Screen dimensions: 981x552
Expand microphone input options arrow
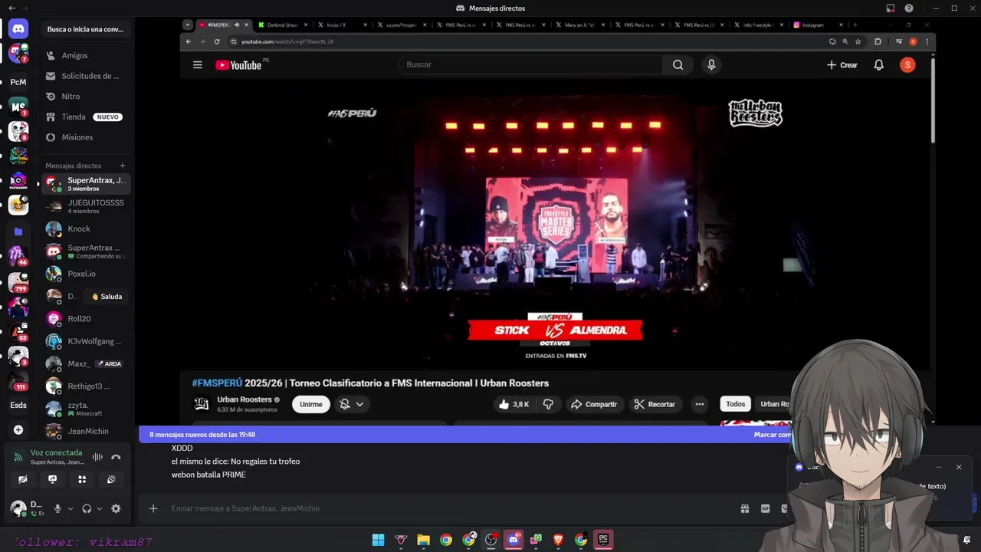coord(70,508)
